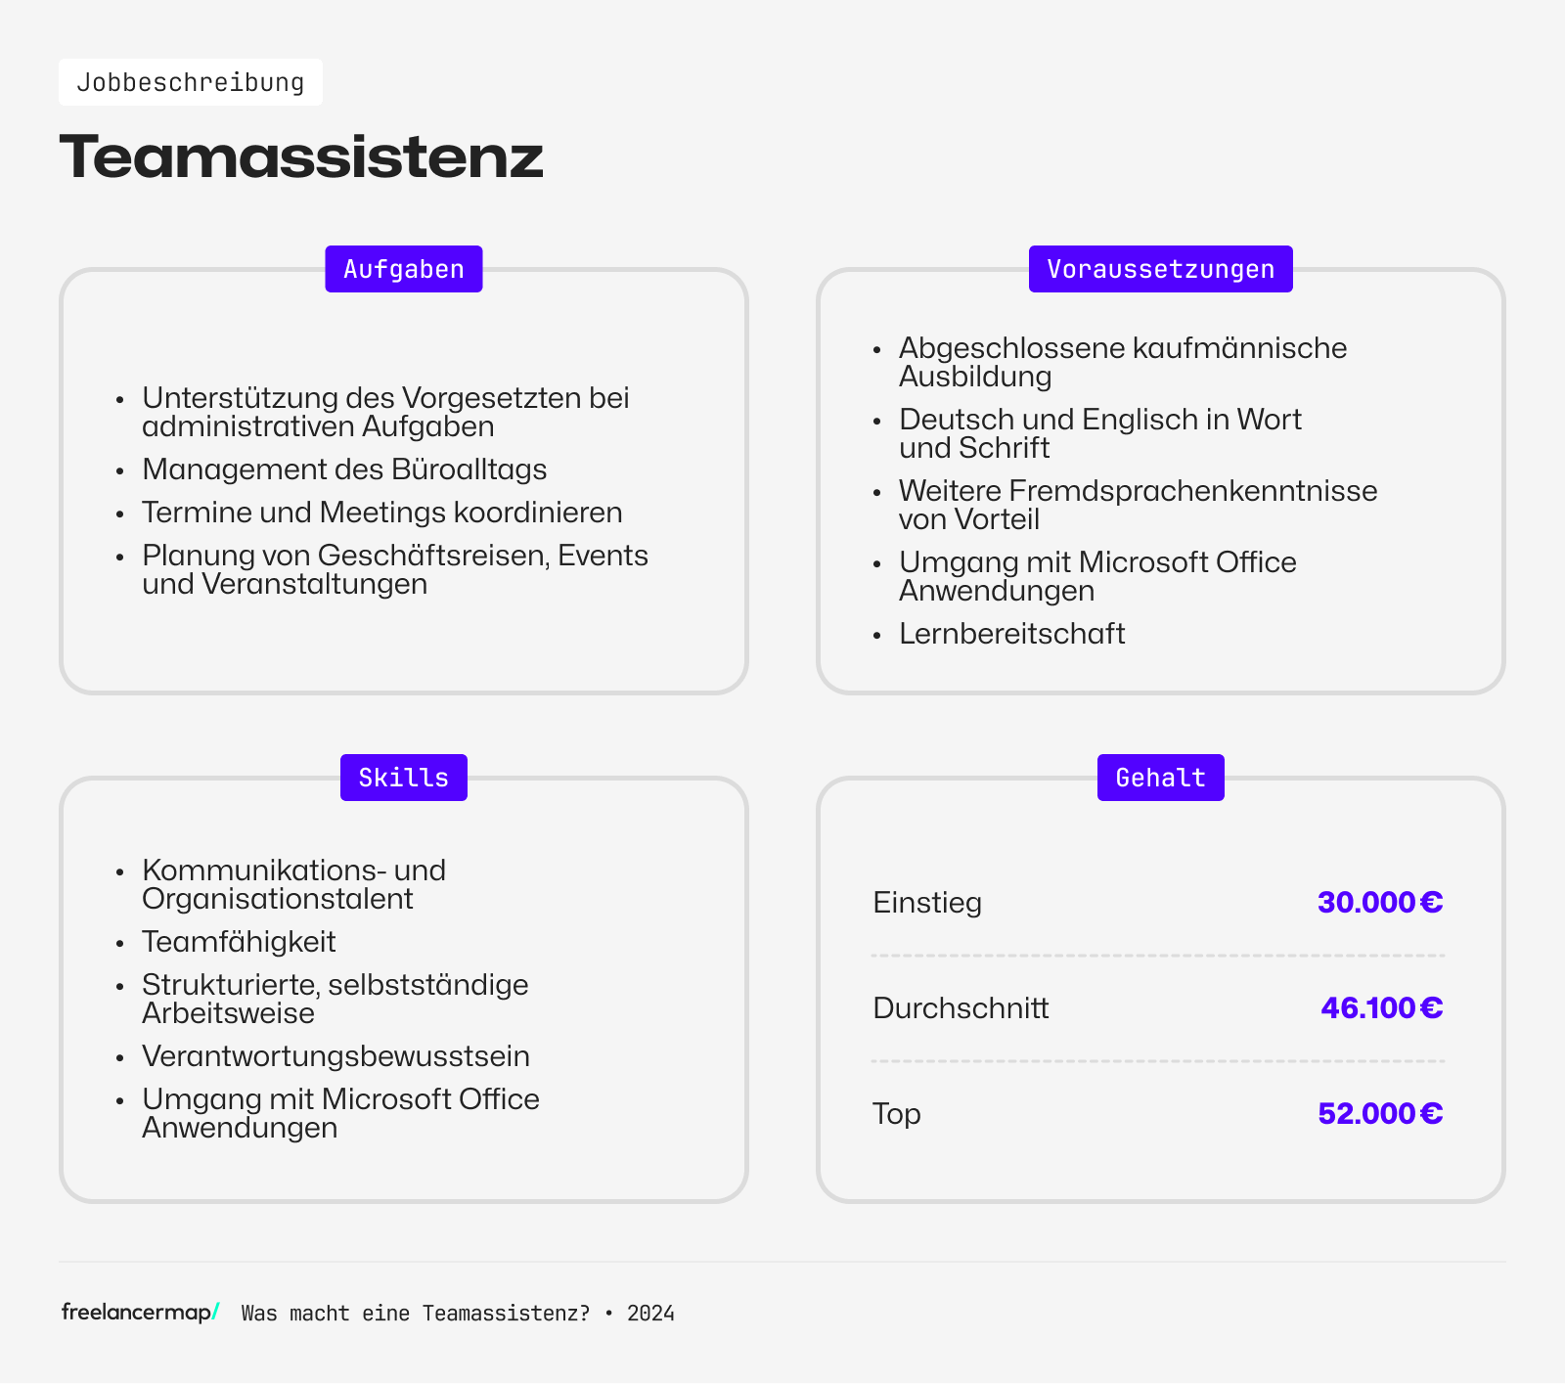
Task: Click the Einstieg salary value 30.000 €
Action: (x=1379, y=902)
